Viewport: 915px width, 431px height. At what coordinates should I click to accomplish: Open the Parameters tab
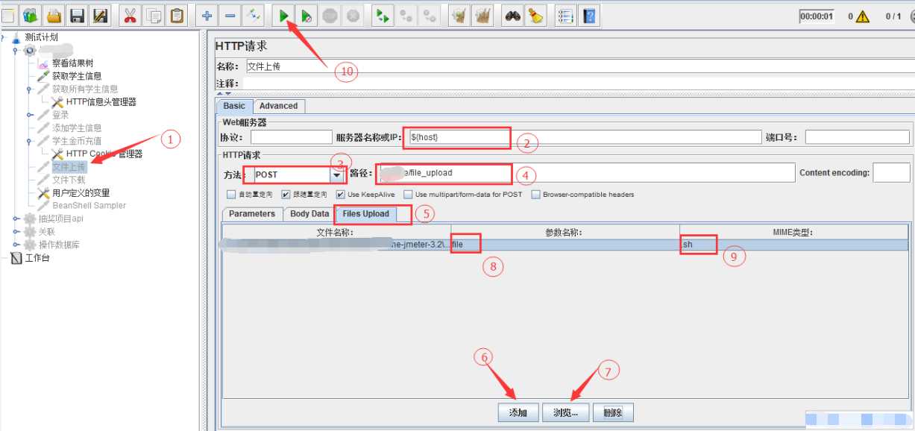click(252, 214)
